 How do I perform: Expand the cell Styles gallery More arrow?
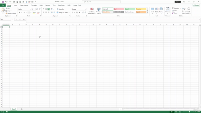(x=147, y=13)
